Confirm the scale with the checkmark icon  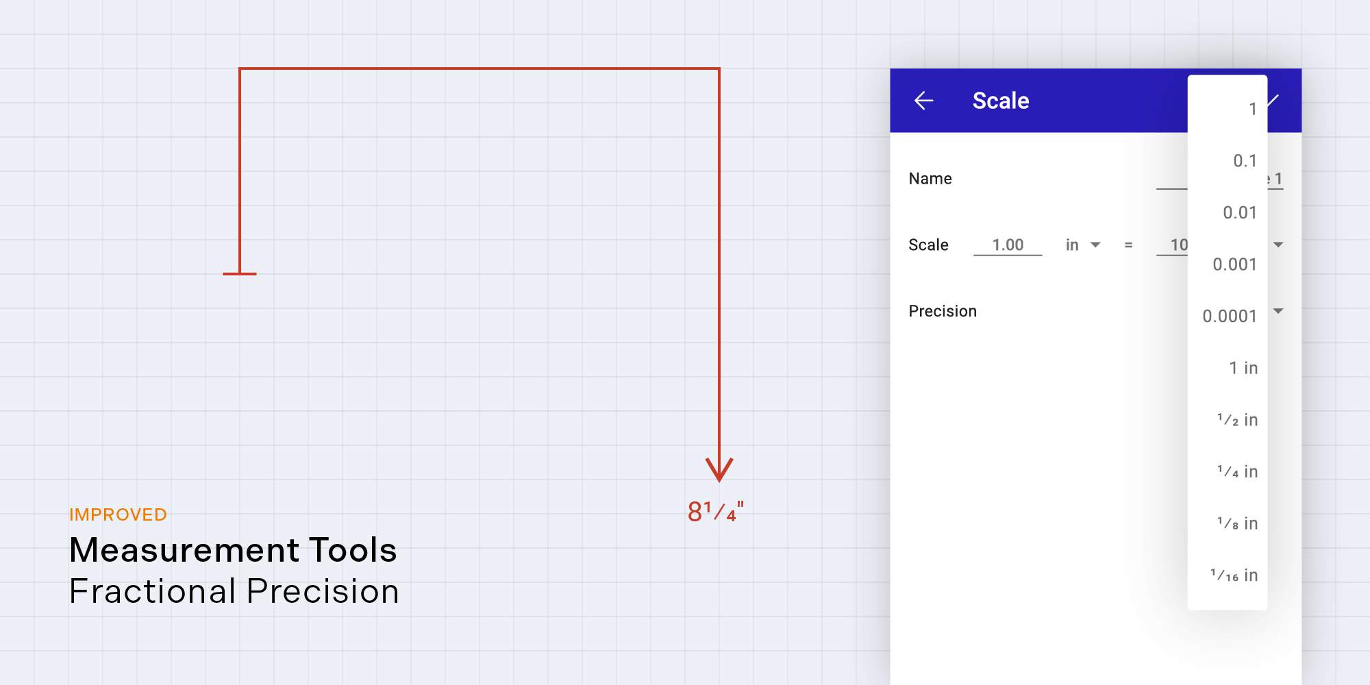(x=1273, y=101)
